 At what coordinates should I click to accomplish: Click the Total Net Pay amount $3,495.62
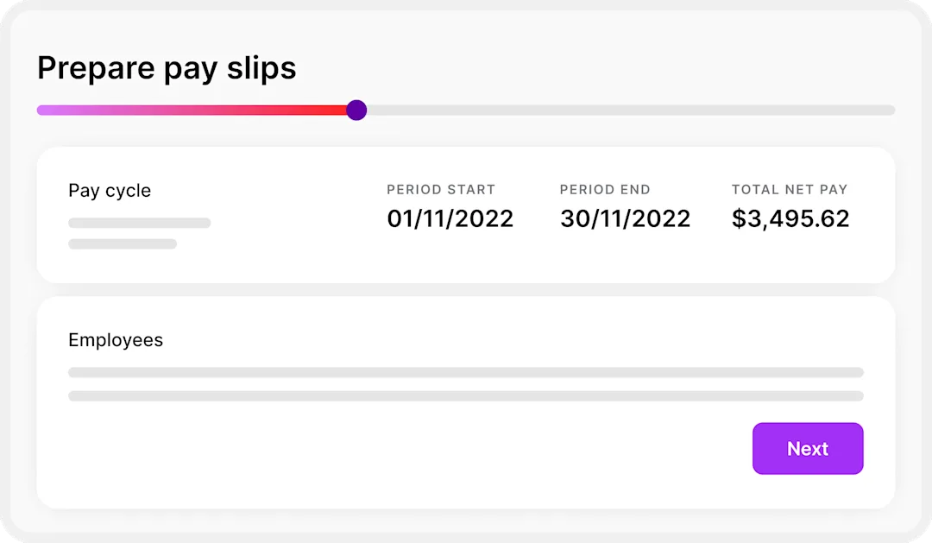(790, 218)
